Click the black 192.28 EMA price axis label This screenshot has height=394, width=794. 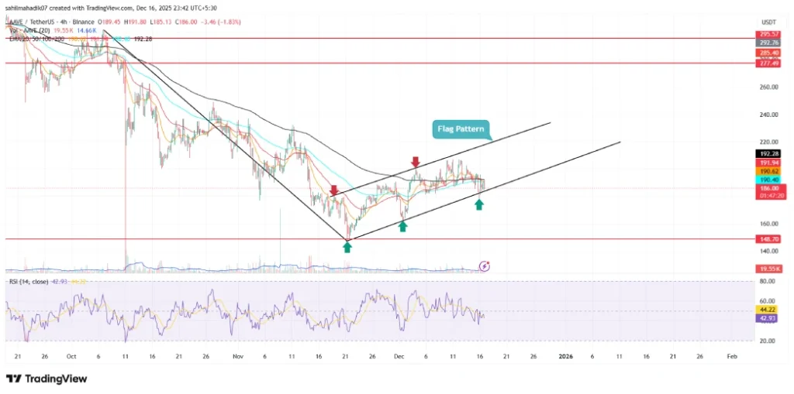[767, 154]
